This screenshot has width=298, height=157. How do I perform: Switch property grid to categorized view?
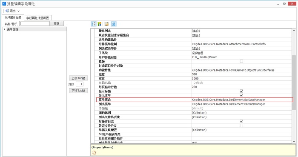coord(94,24)
